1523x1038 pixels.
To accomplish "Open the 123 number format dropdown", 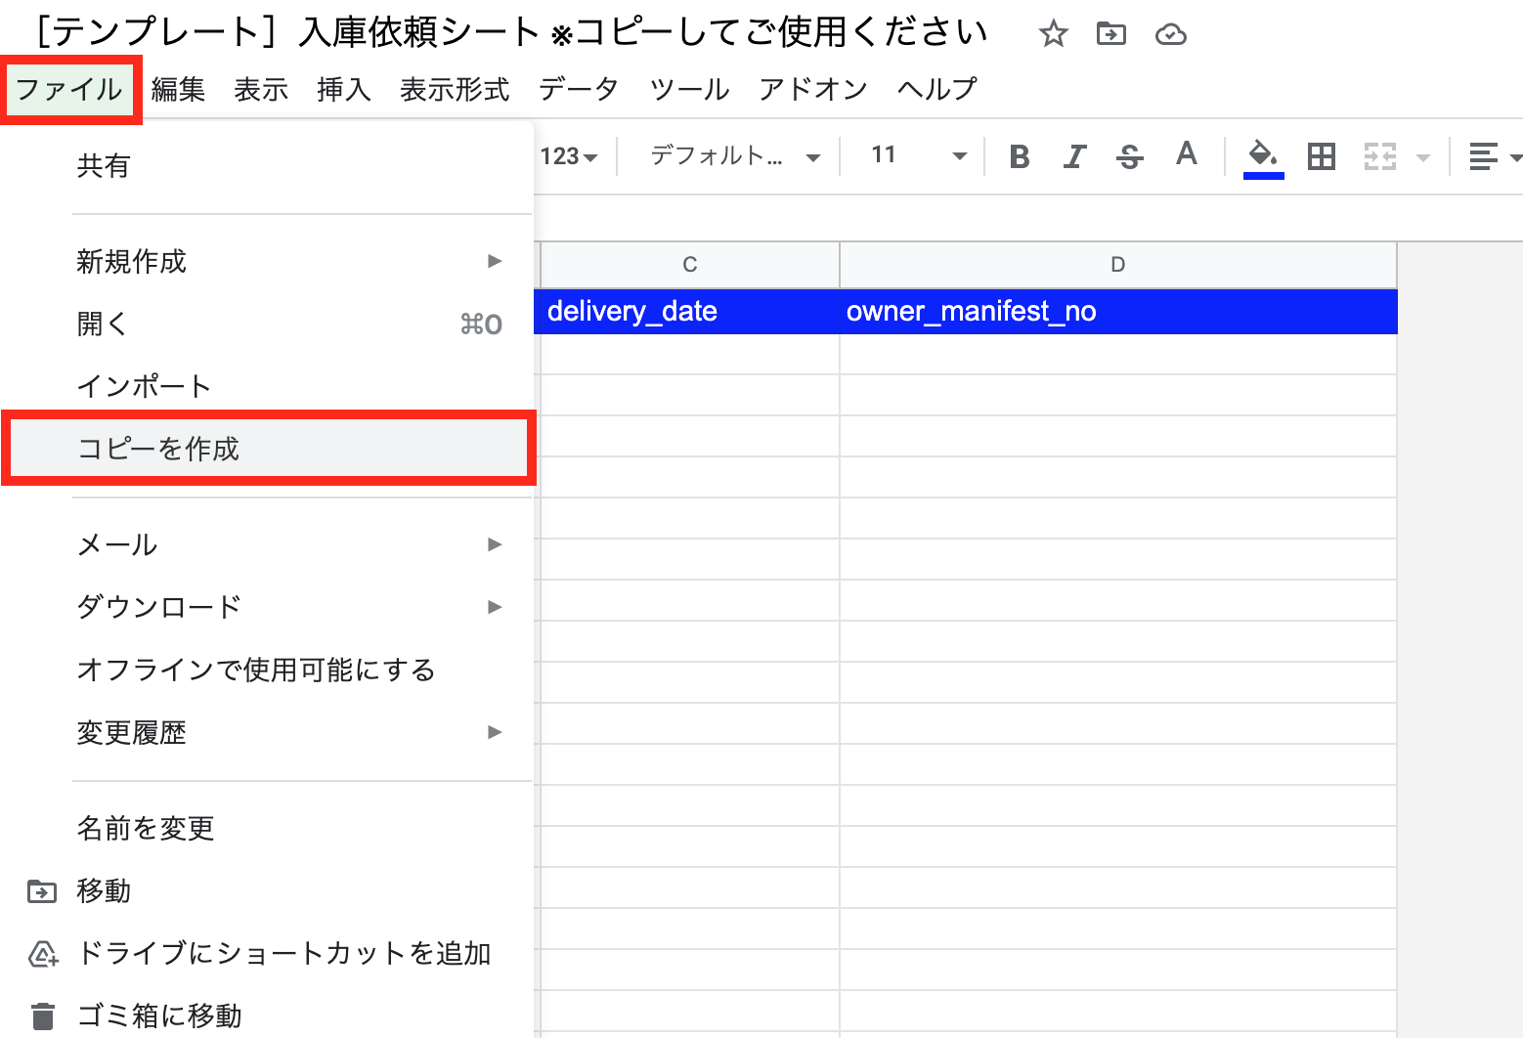I will click(x=569, y=156).
